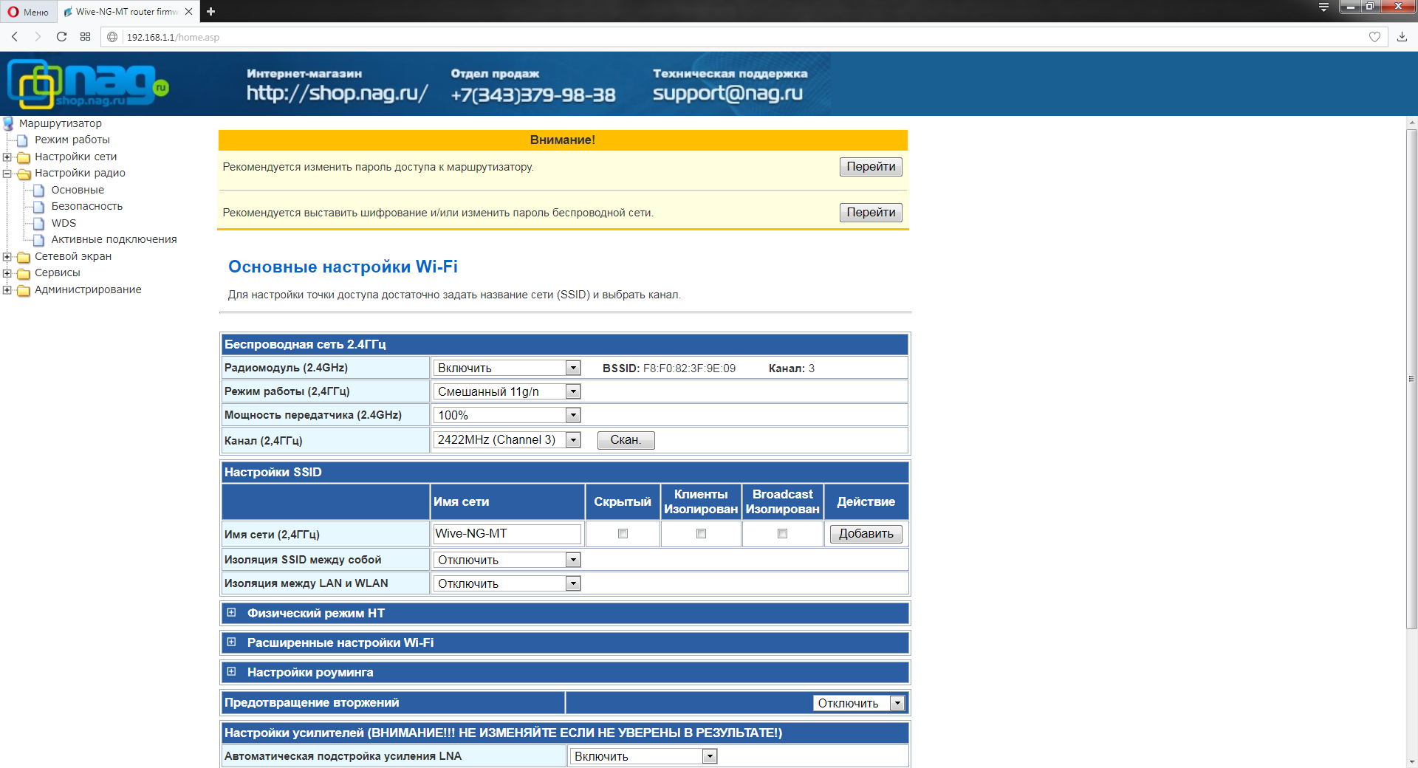Image resolution: width=1418 pixels, height=768 pixels.
Task: Expand Администрирование tree node
Action: [x=7, y=289]
